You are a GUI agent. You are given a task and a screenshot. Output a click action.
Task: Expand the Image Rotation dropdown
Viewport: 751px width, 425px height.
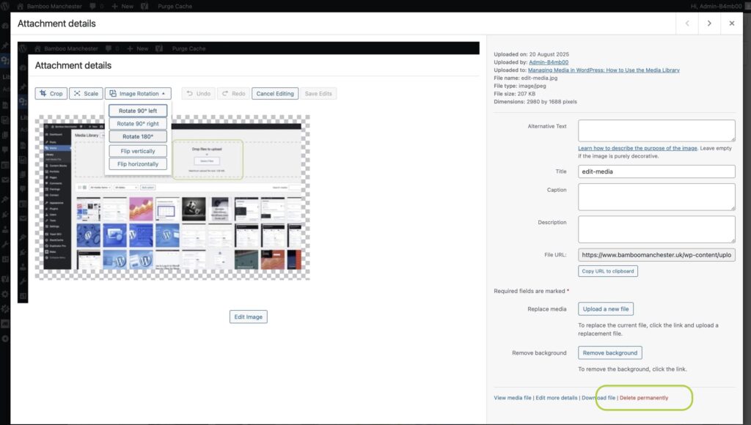click(x=138, y=93)
